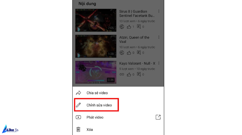
Task: Open the three-dot menu for Kayo Valorant video
Action: pos(159,63)
